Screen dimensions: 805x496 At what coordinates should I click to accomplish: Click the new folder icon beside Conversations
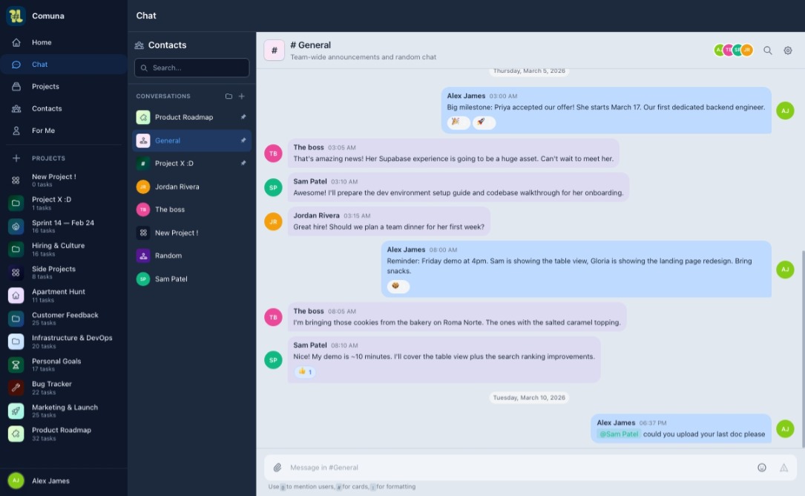click(x=229, y=97)
